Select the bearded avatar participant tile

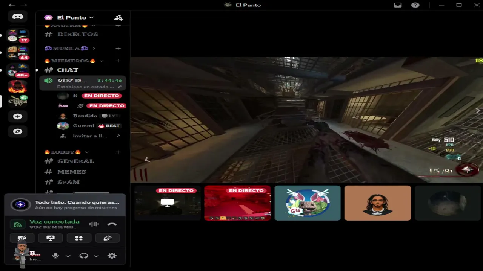pyautogui.click(x=378, y=203)
